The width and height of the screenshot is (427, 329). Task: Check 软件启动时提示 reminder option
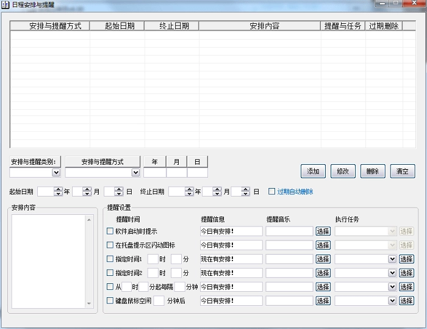(x=110, y=231)
